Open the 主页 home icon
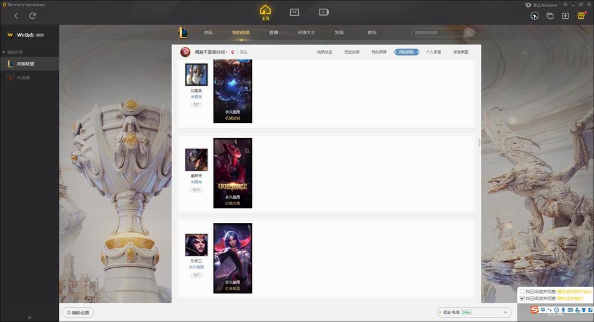The height and width of the screenshot is (322, 594). coord(265,12)
